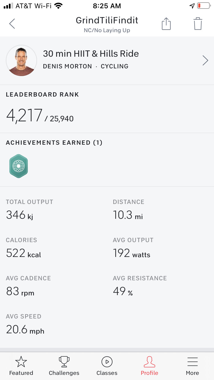Tap Denis Morton's instructor photo

[21, 60]
